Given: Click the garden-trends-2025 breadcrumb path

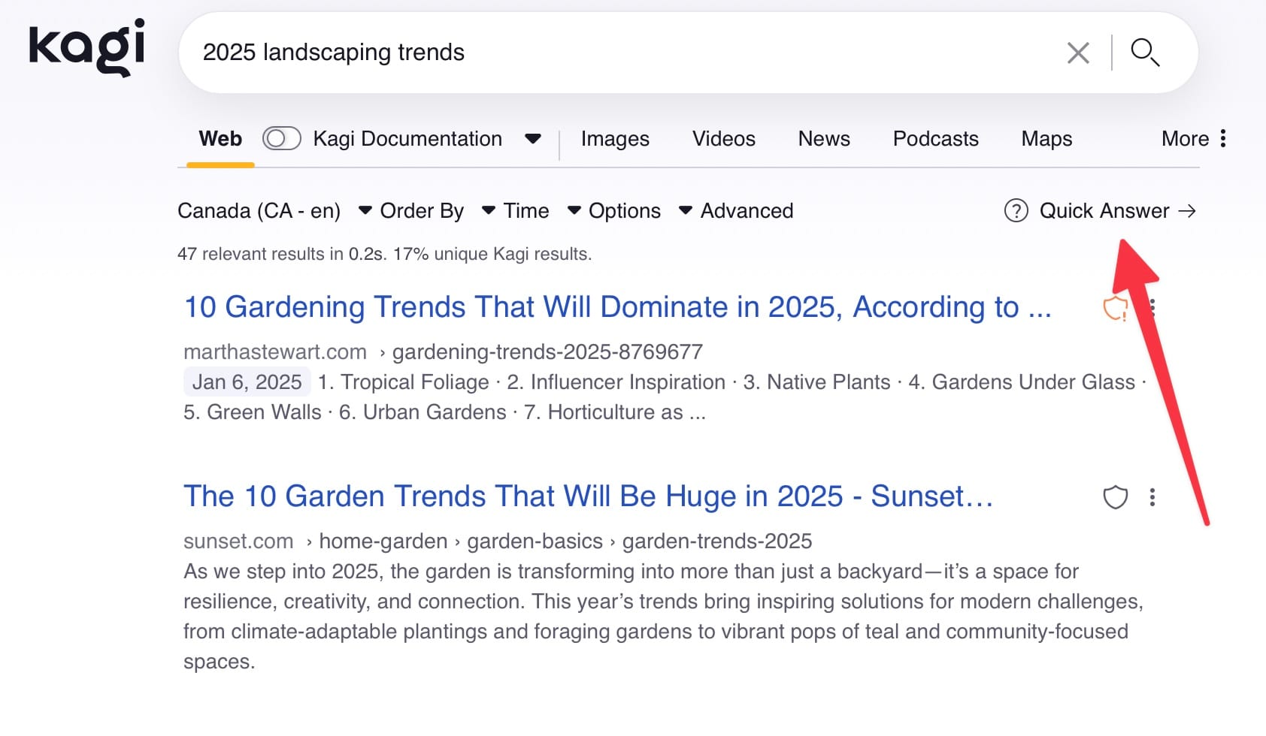Looking at the screenshot, I should [x=717, y=541].
